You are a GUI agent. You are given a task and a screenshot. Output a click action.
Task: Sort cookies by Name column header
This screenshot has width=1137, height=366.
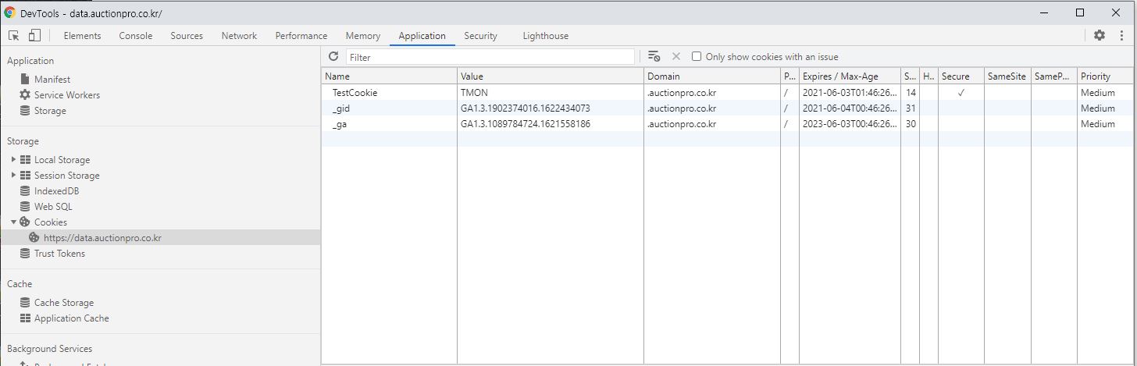click(x=388, y=76)
